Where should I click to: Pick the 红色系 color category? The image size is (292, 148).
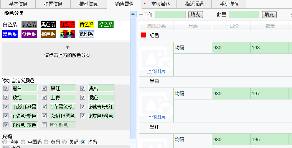coord(68,24)
